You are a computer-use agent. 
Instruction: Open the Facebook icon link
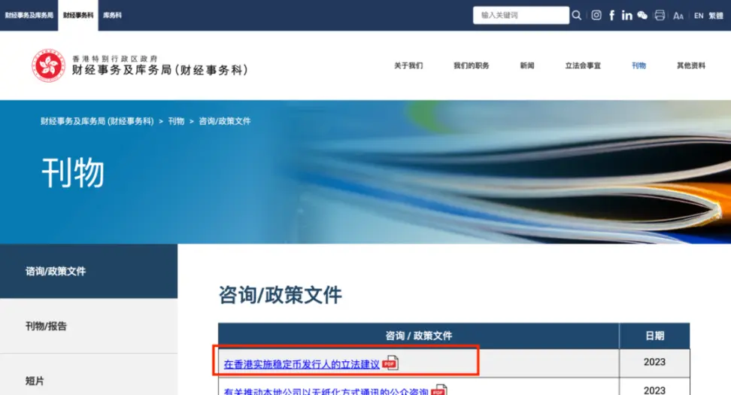pyautogui.click(x=611, y=15)
